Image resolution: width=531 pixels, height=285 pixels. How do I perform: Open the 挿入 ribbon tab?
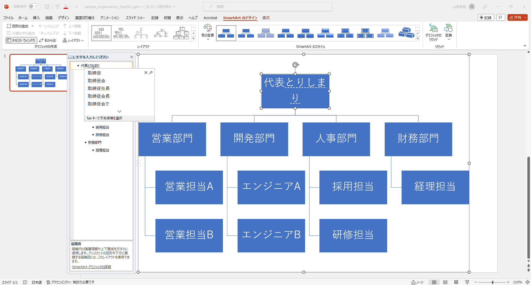[36, 18]
